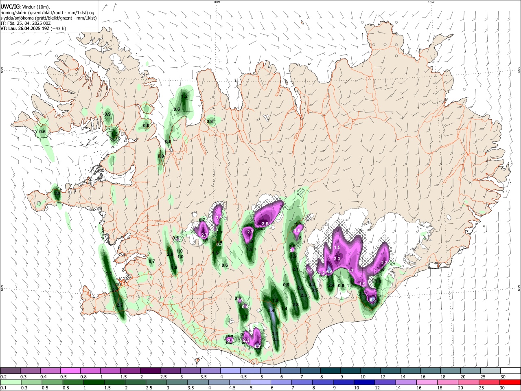This screenshot has height=391, width=521.
Task: Click the 5.4 precipitation value on the map
Action: coord(272,311)
